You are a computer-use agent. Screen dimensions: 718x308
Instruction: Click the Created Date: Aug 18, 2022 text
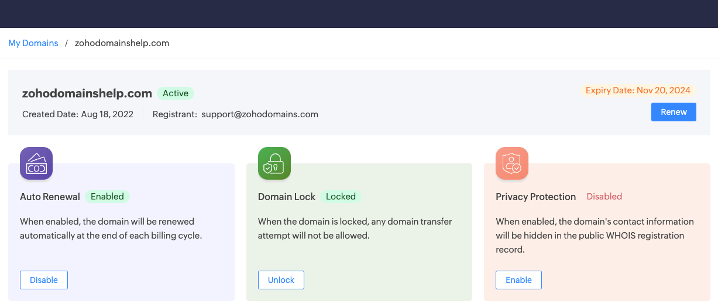pyautogui.click(x=78, y=114)
